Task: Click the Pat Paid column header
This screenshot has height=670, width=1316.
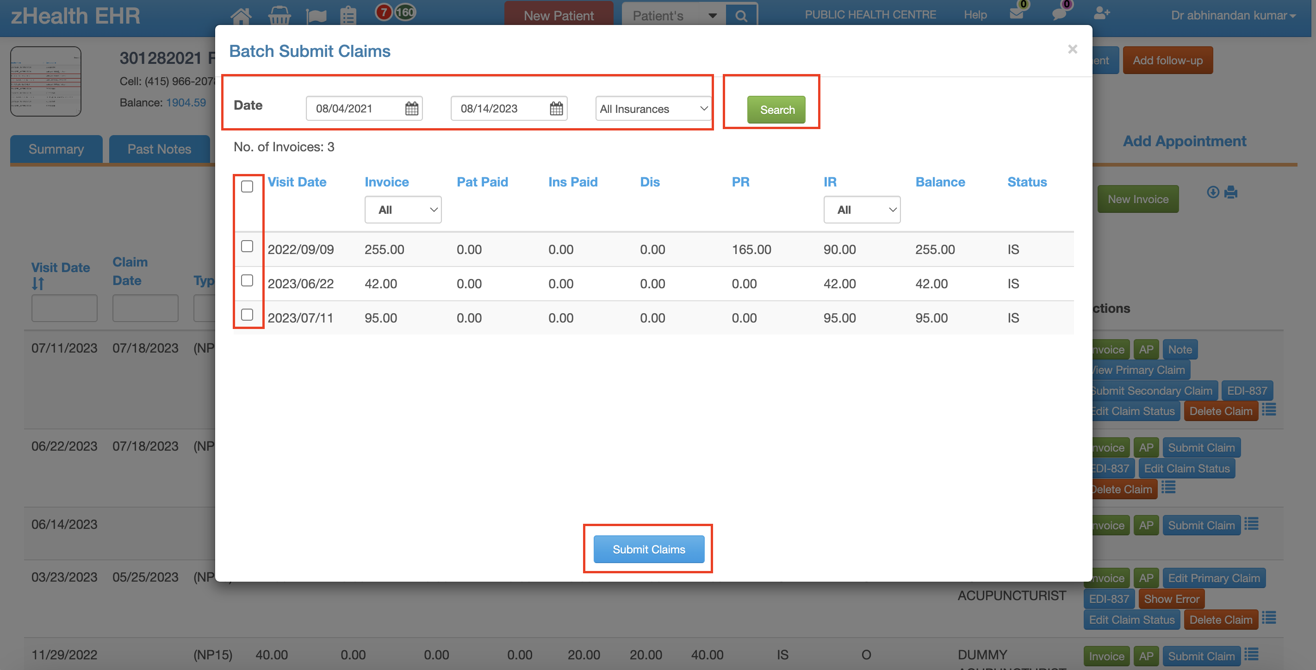Action: click(482, 182)
